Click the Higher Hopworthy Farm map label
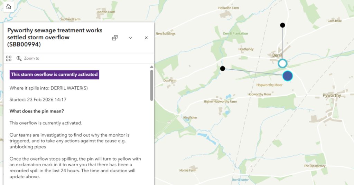Image resolution: width=354 pixels, height=185 pixels. [x=220, y=101]
